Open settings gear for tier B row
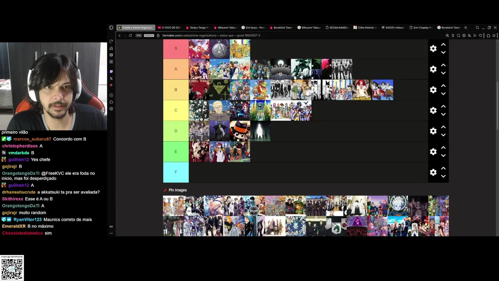 coord(433,90)
